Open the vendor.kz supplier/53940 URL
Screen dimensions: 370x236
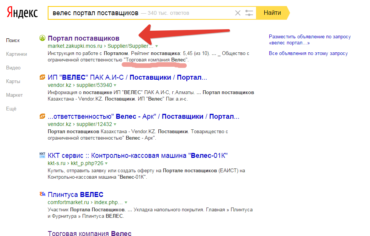[x=80, y=85]
